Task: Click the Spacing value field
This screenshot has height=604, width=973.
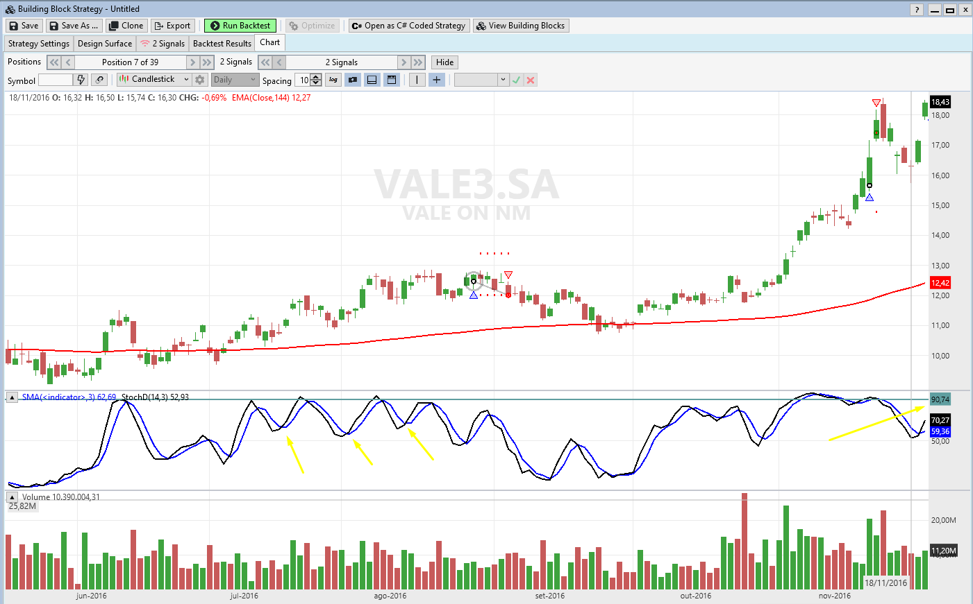Action: pyautogui.click(x=303, y=80)
